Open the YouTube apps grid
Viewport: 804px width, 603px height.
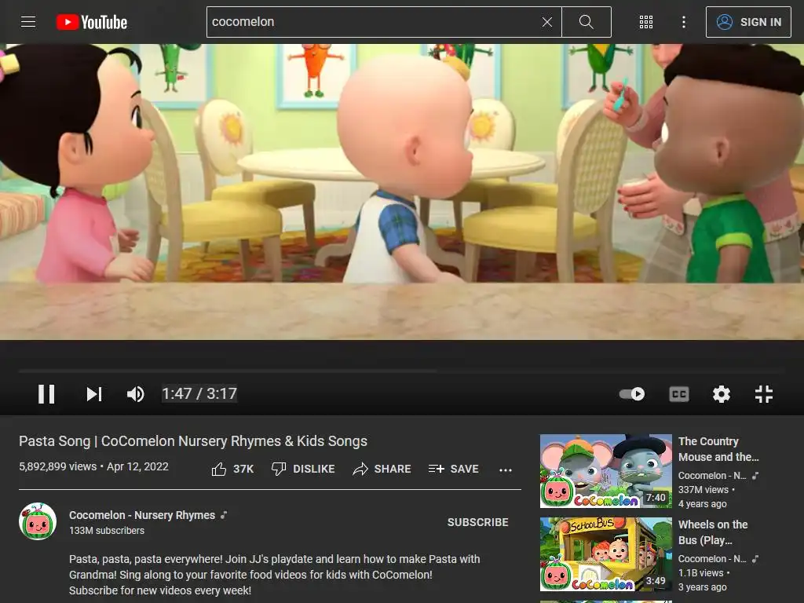[646, 22]
